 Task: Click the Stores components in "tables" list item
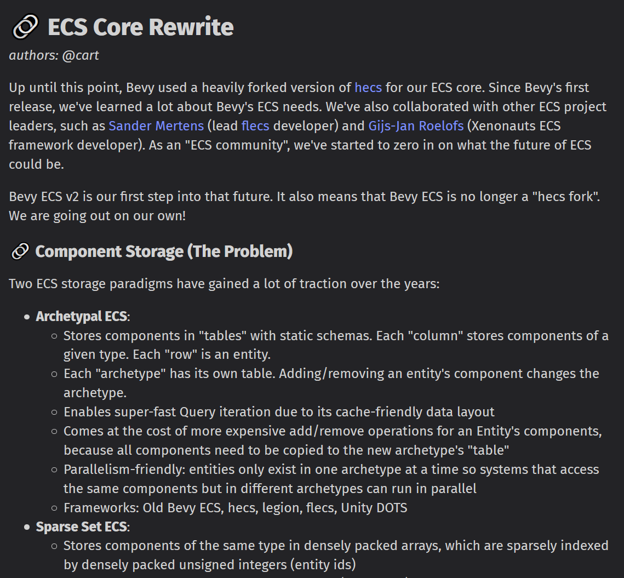click(x=336, y=345)
